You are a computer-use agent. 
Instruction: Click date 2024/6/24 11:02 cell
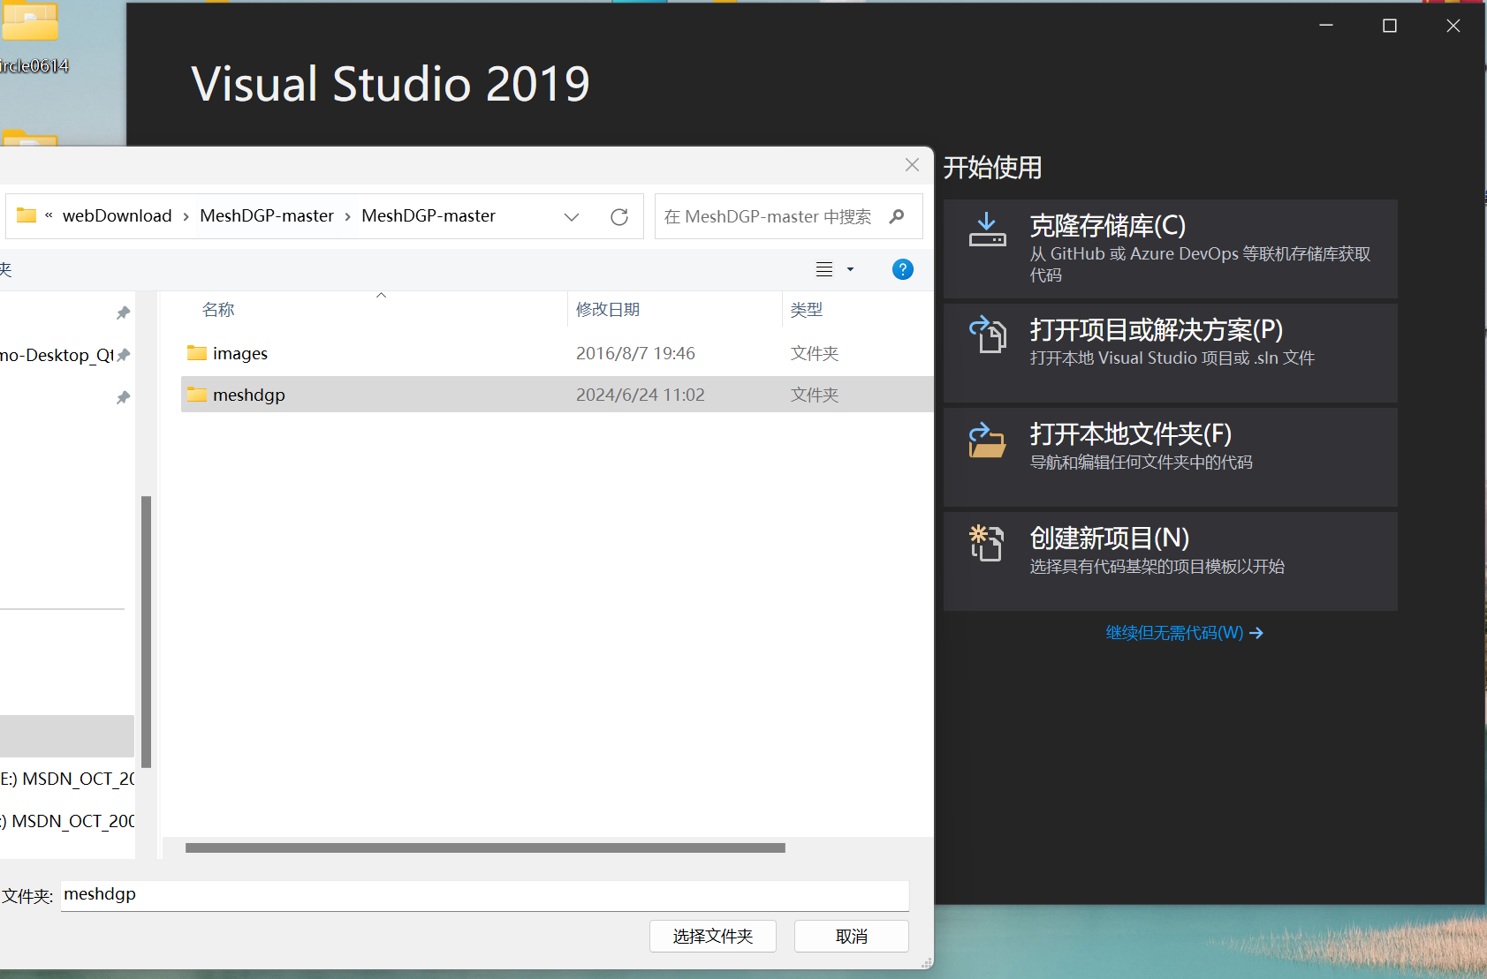[641, 395]
